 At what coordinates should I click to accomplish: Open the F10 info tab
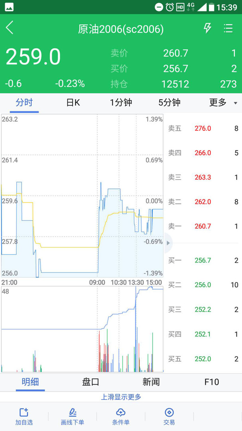tap(212, 382)
